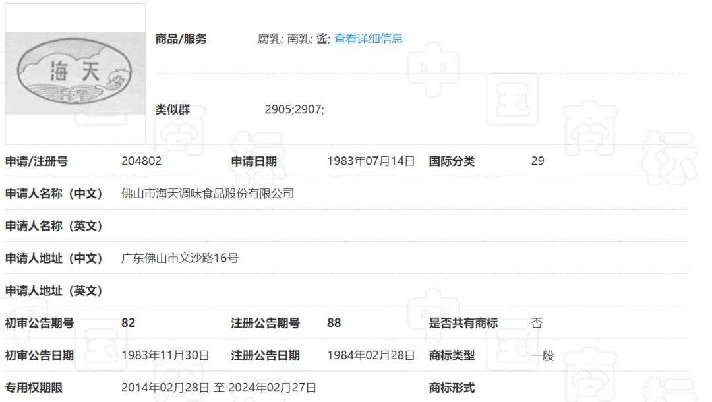Select the term 2014年02月28日 至 2024年02月27日
The image size is (712, 402).
[219, 388]
